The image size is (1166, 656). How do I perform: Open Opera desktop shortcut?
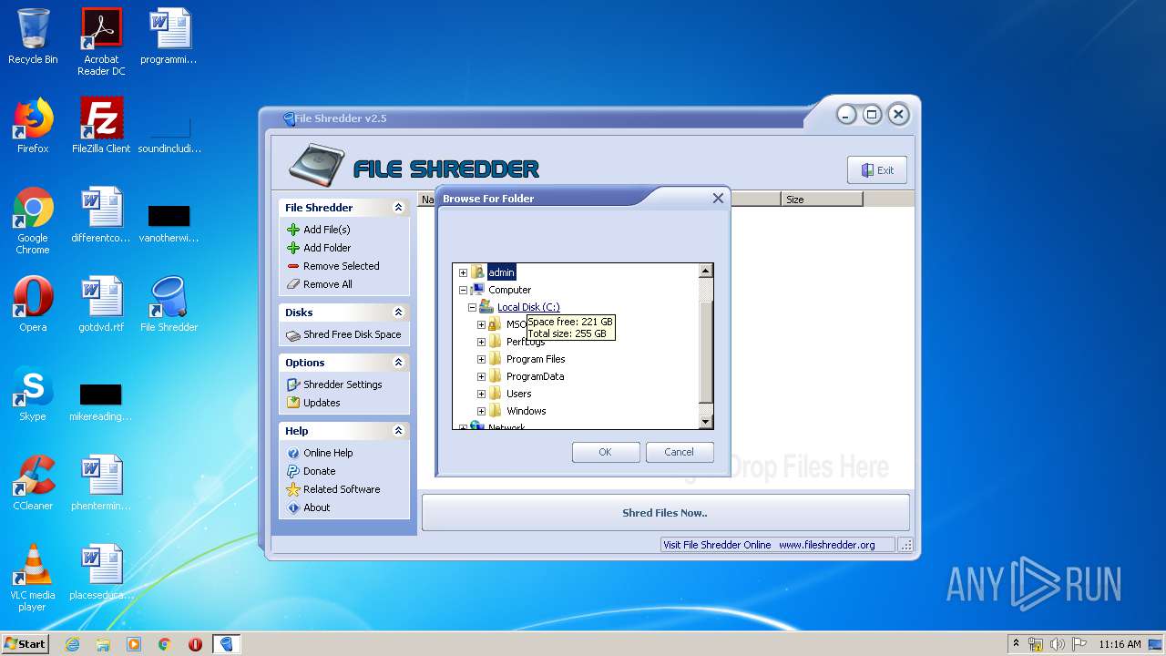point(33,304)
